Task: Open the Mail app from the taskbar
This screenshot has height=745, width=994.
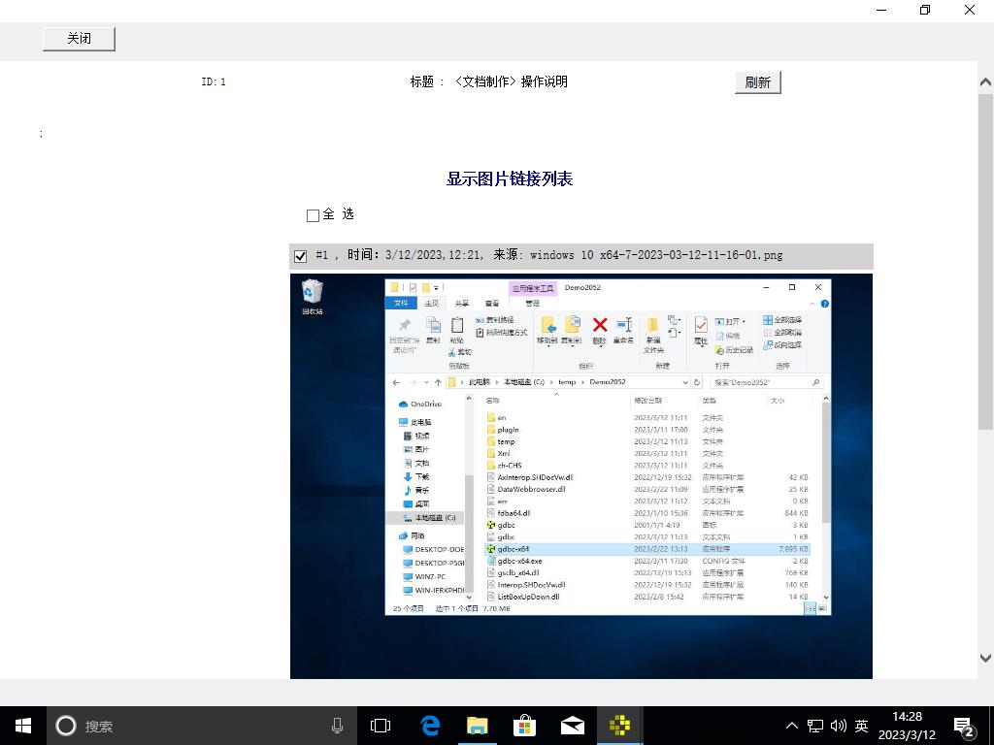Action: [572, 726]
